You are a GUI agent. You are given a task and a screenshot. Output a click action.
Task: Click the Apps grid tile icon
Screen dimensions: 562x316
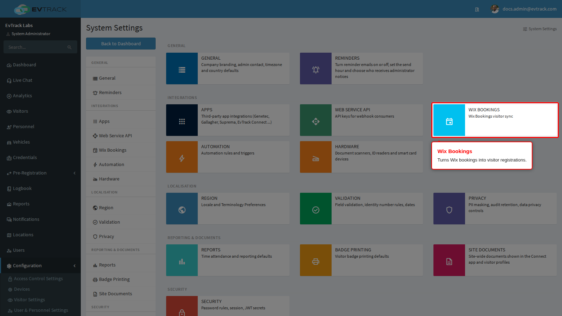pos(182,120)
